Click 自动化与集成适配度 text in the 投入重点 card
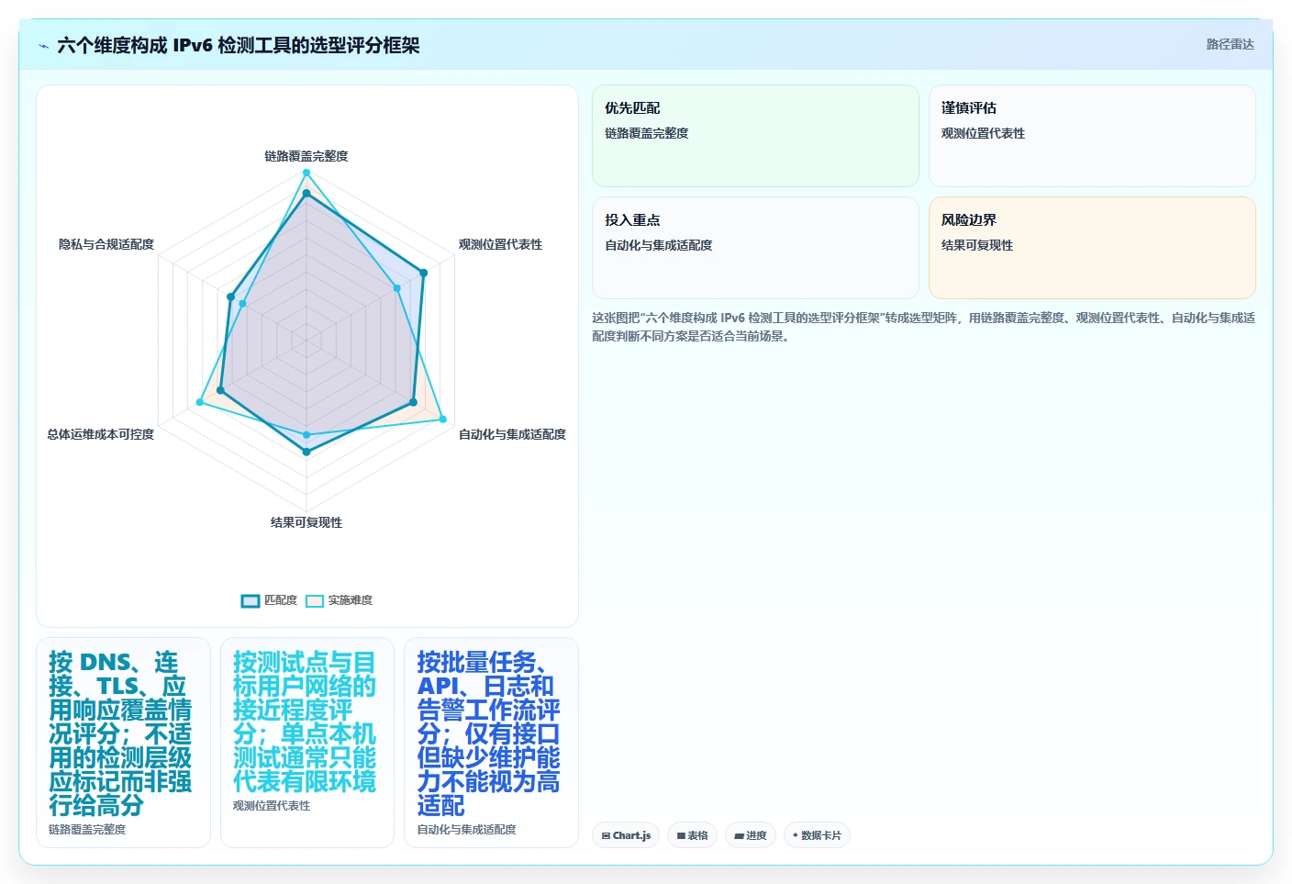This screenshot has height=884, width=1292. [659, 245]
